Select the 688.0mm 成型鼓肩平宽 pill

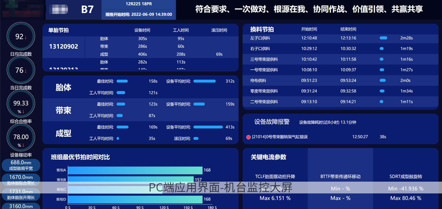[21, 165]
